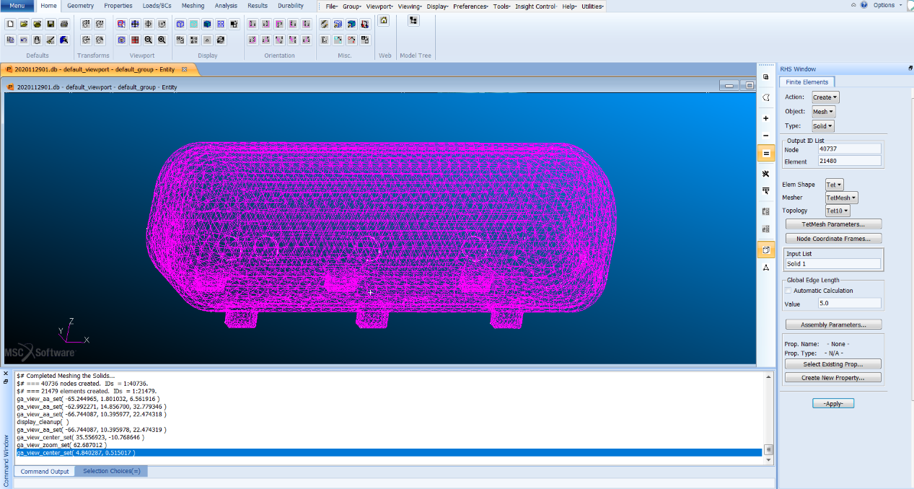The height and width of the screenshot is (489, 914).
Task: Switch to the Loads/BCs ribbon tab
Action: pos(157,6)
